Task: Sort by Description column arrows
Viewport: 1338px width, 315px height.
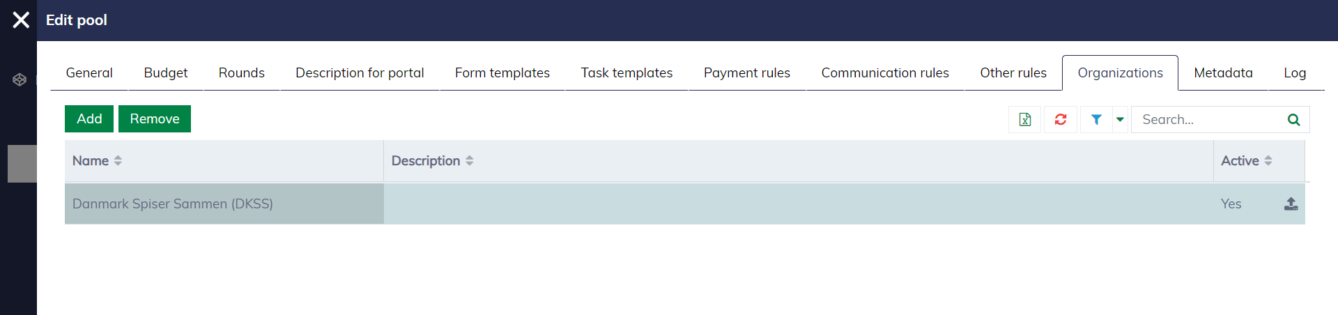Action: pyautogui.click(x=470, y=161)
